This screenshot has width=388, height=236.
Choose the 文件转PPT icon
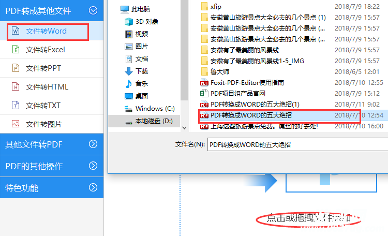coord(16,68)
